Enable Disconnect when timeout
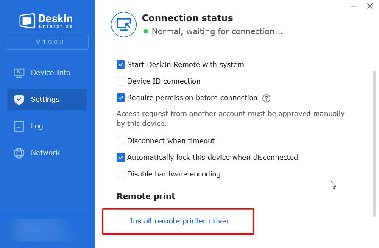The width and height of the screenshot is (379, 248). (x=121, y=141)
